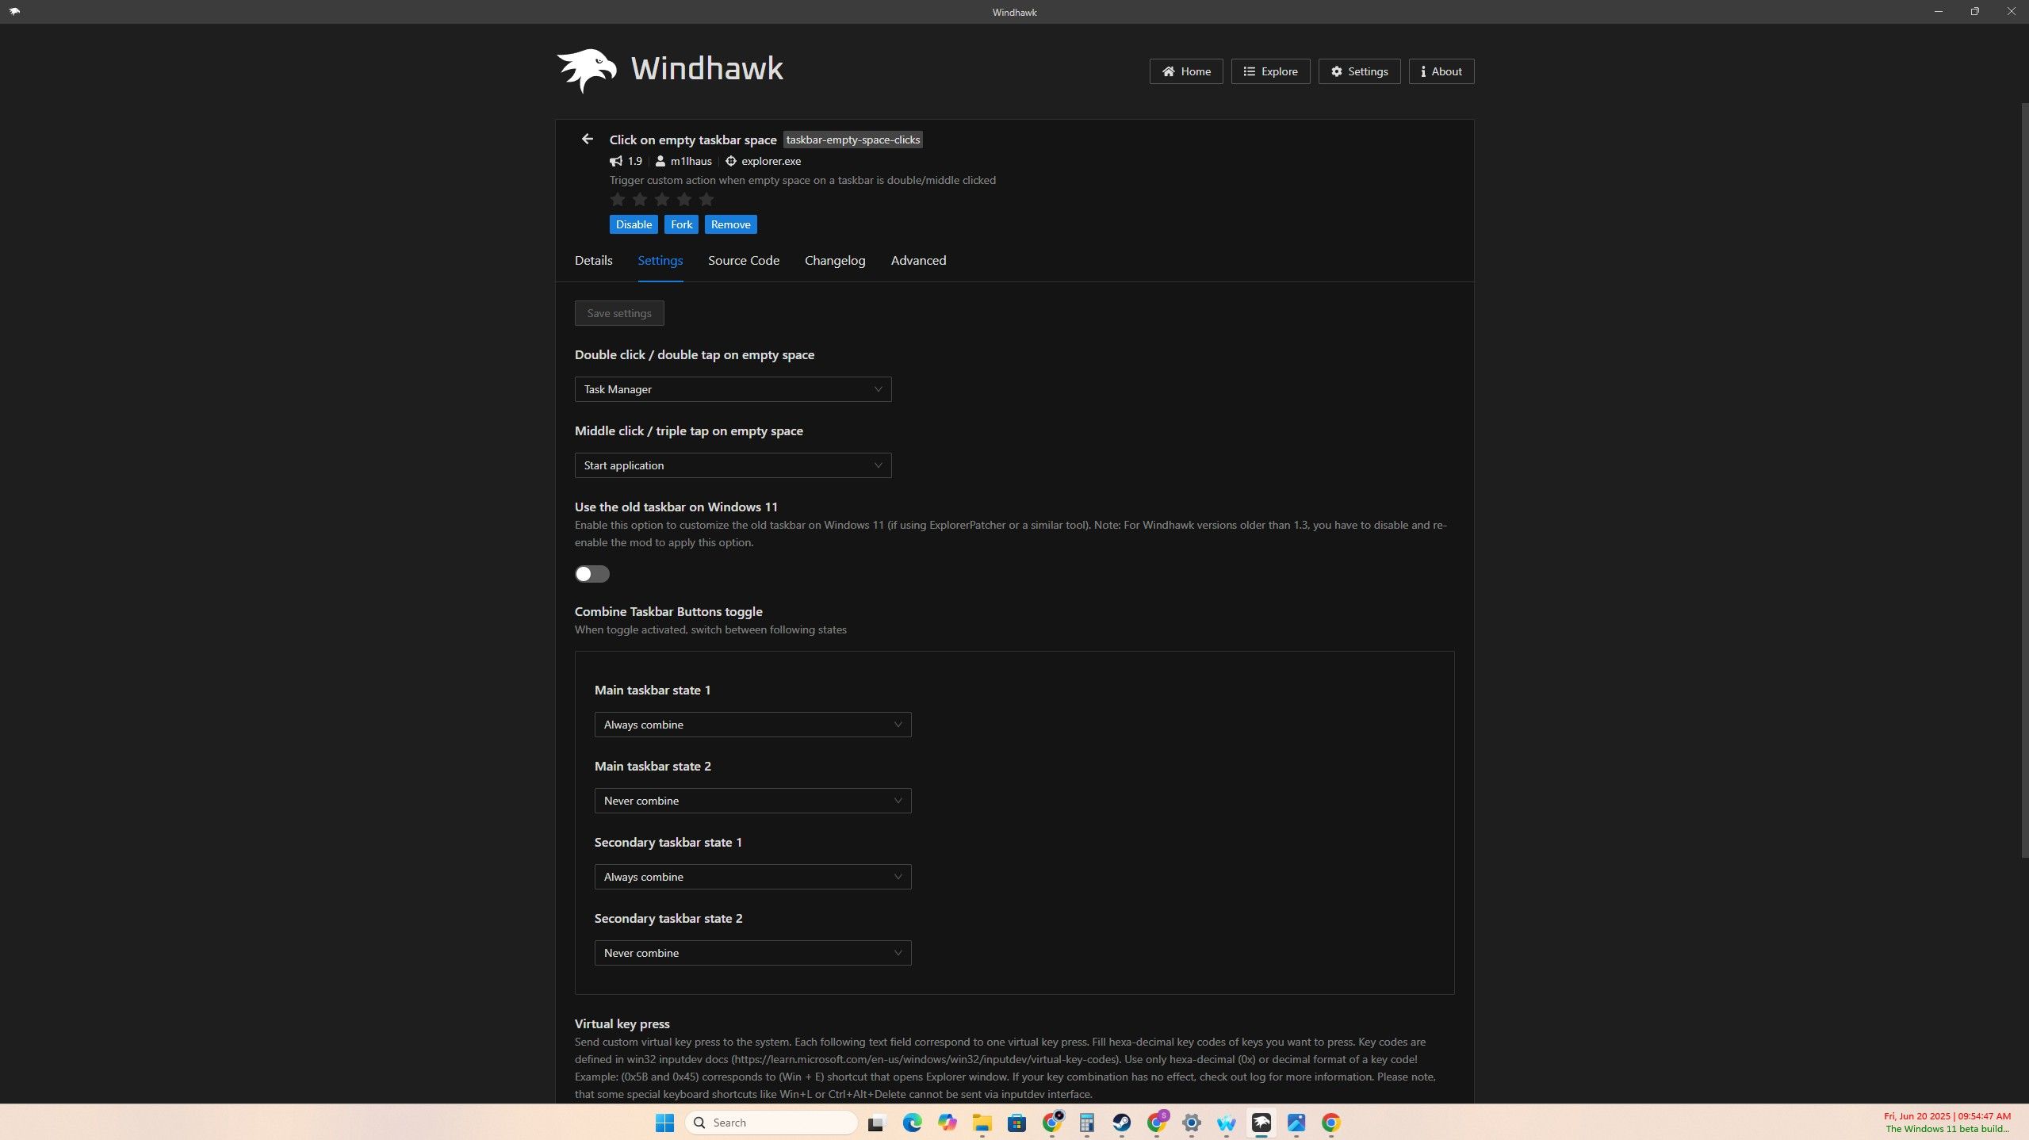
Task: Rate the mod three stars
Action: (x=662, y=200)
